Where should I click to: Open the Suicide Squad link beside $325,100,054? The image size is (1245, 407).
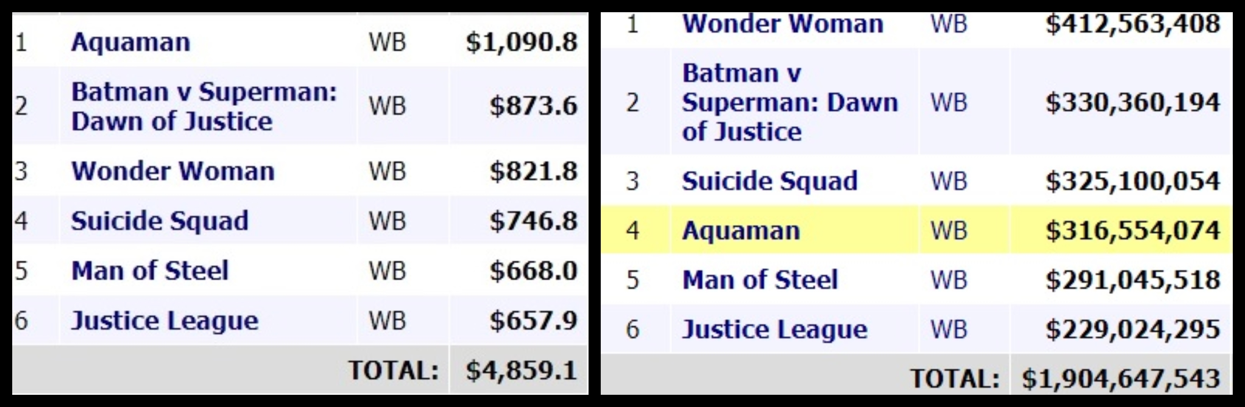[x=769, y=181]
